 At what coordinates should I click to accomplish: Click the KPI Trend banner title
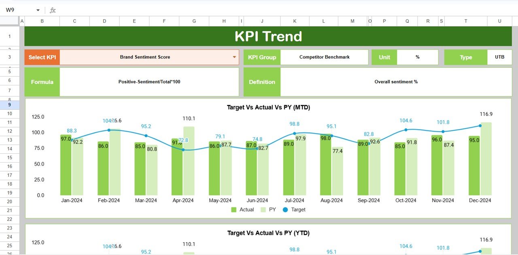coord(267,36)
